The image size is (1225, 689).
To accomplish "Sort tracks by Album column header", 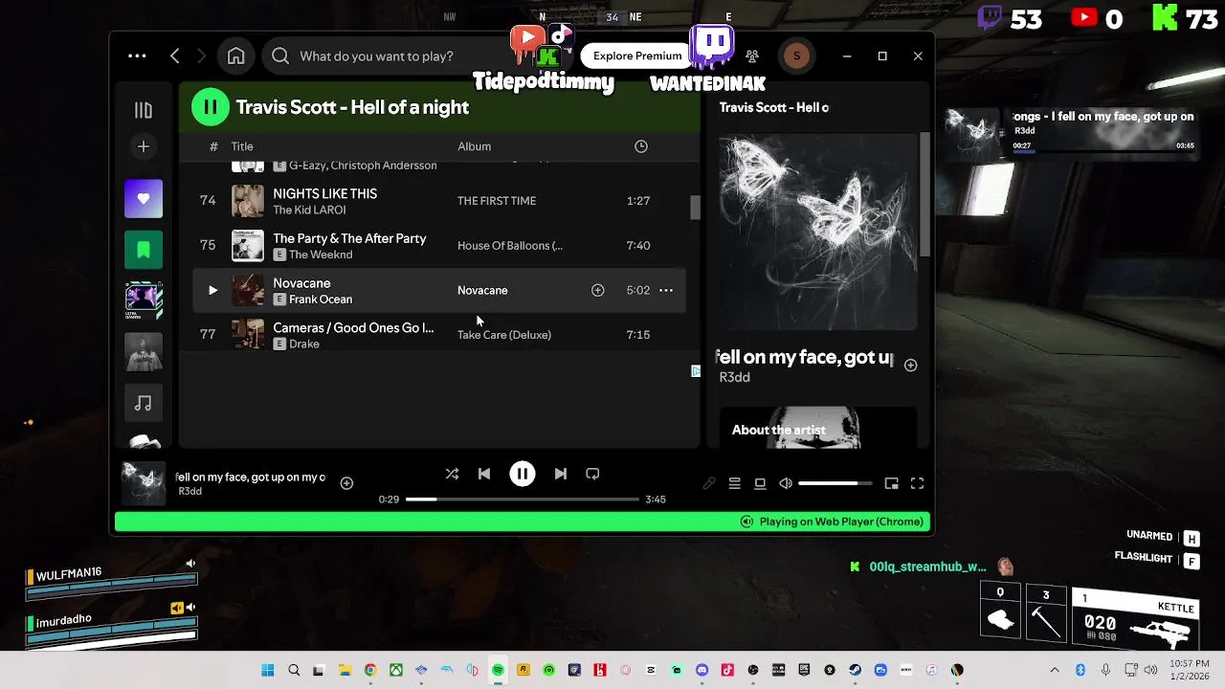I will click(474, 146).
